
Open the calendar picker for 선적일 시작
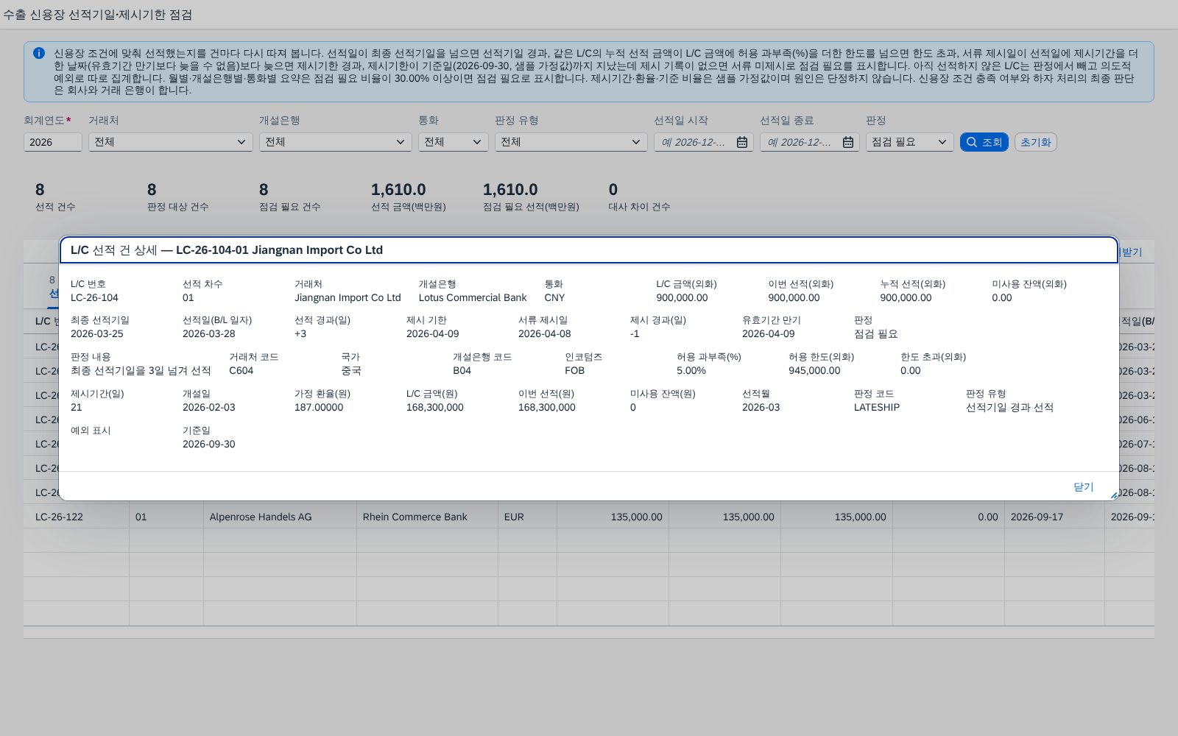point(742,142)
